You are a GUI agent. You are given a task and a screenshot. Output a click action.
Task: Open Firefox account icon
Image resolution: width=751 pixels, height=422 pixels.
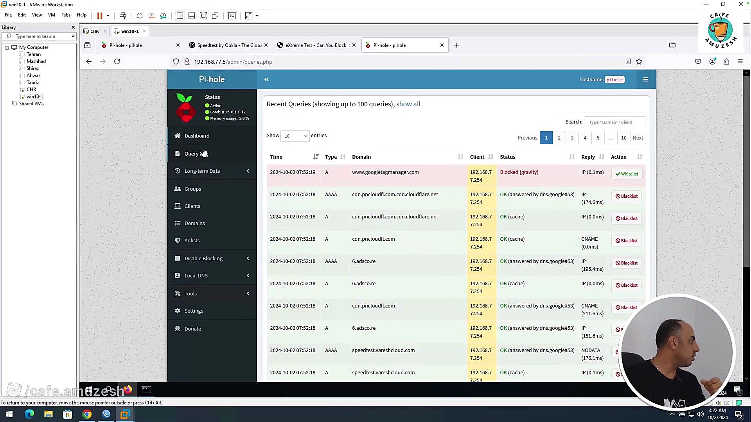[x=712, y=61]
